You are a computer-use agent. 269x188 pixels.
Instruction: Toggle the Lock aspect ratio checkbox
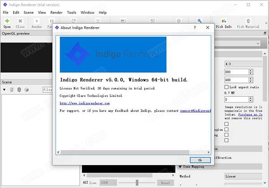pyautogui.click(x=226, y=87)
